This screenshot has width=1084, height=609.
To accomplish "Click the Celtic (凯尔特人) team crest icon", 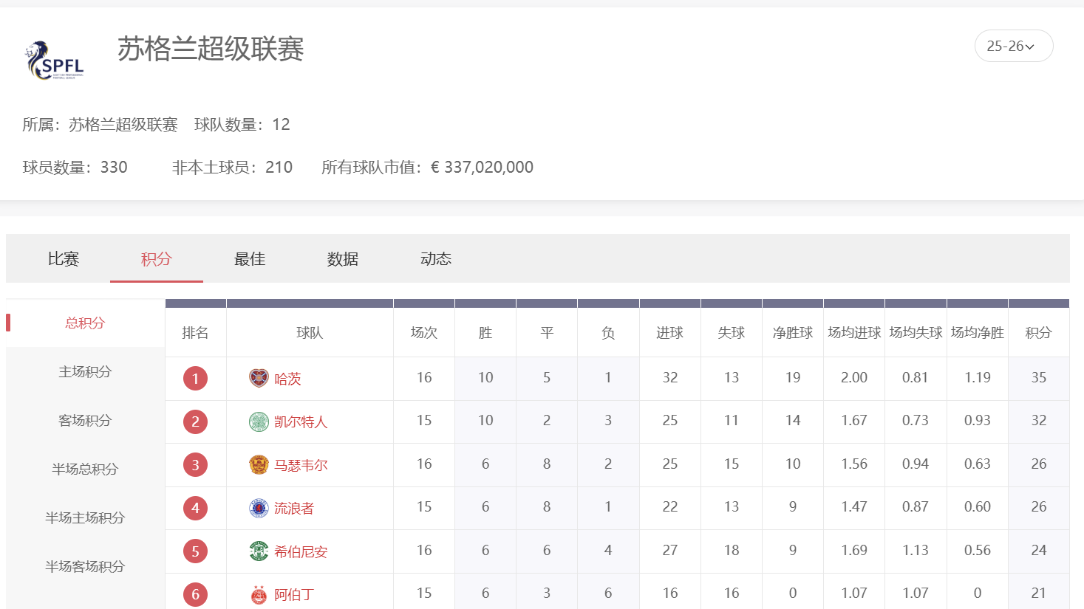I will [259, 422].
